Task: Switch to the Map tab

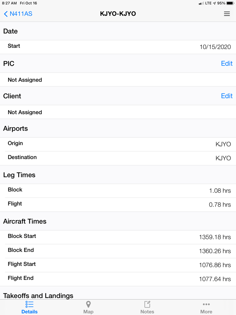Action: pyautogui.click(x=88, y=308)
